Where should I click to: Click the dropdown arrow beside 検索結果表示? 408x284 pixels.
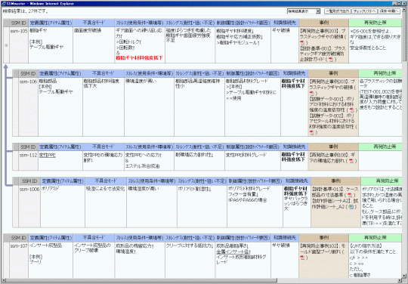coord(318,11)
